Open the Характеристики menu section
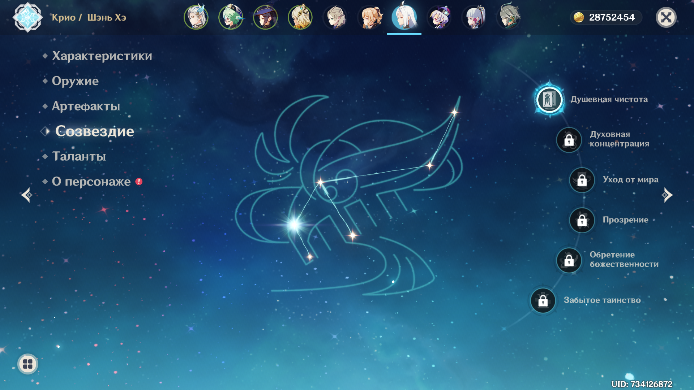Image resolution: width=694 pixels, height=390 pixels. pos(102,56)
